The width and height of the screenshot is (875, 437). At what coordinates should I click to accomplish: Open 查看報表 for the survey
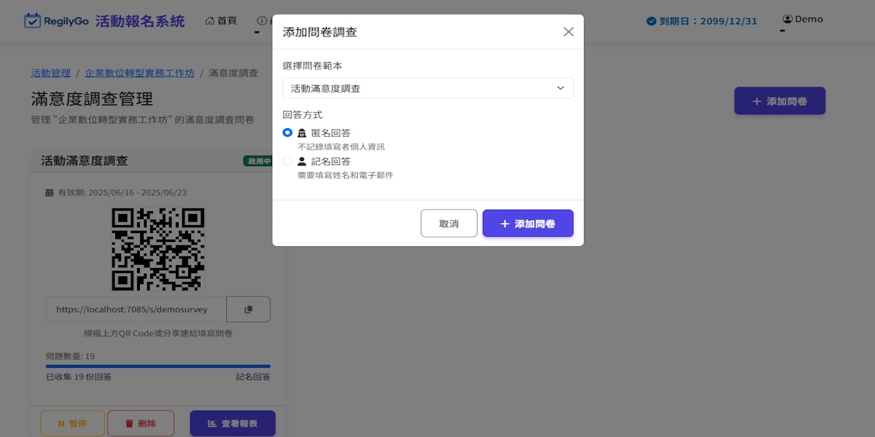coord(233,423)
